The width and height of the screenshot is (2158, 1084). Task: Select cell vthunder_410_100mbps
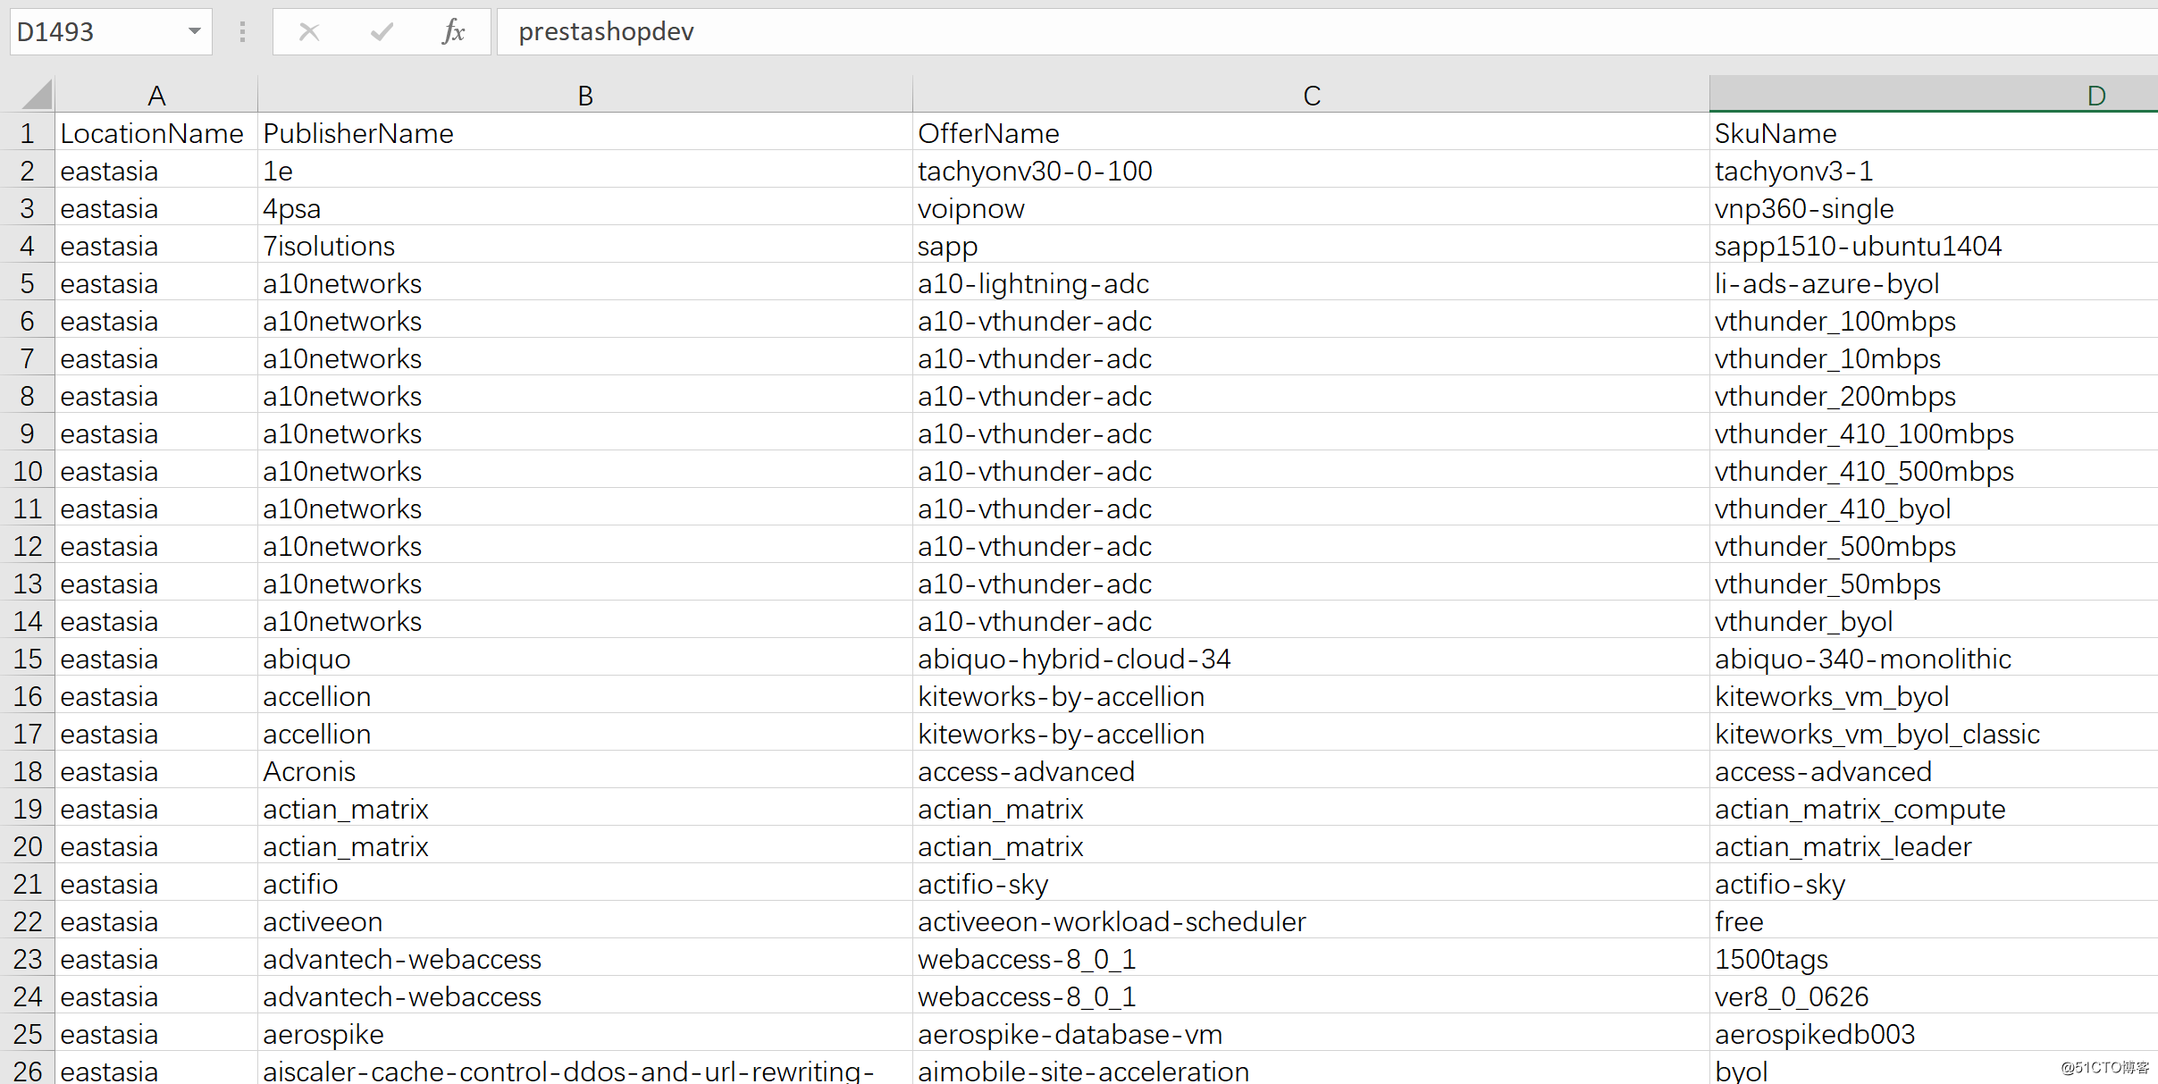[1934, 433]
